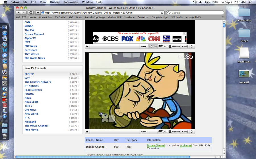Open CHAT in the upper player
This screenshot has height=159, width=256.
163,46
